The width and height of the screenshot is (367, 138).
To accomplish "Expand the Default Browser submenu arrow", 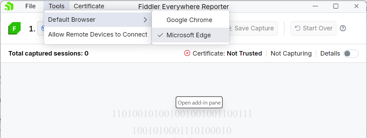I will coord(145,20).
